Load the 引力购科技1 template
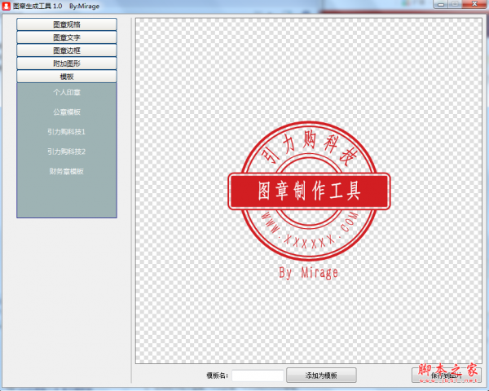The image size is (489, 391). tap(67, 132)
